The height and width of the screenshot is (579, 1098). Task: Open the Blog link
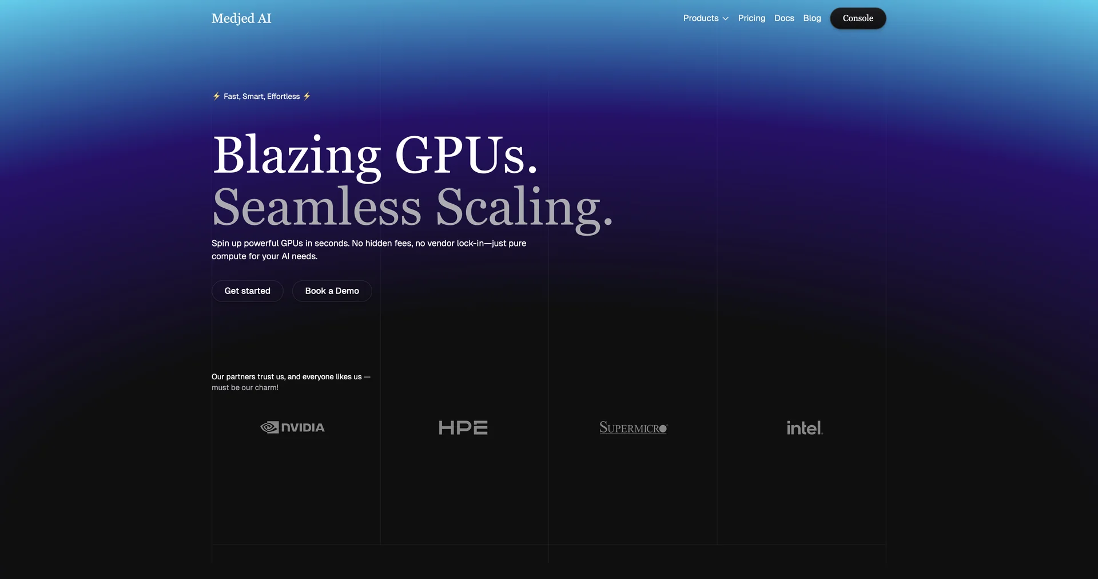click(x=811, y=18)
